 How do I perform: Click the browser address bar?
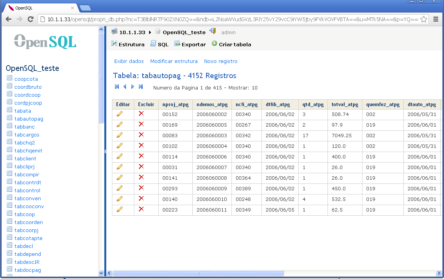click(x=233, y=19)
